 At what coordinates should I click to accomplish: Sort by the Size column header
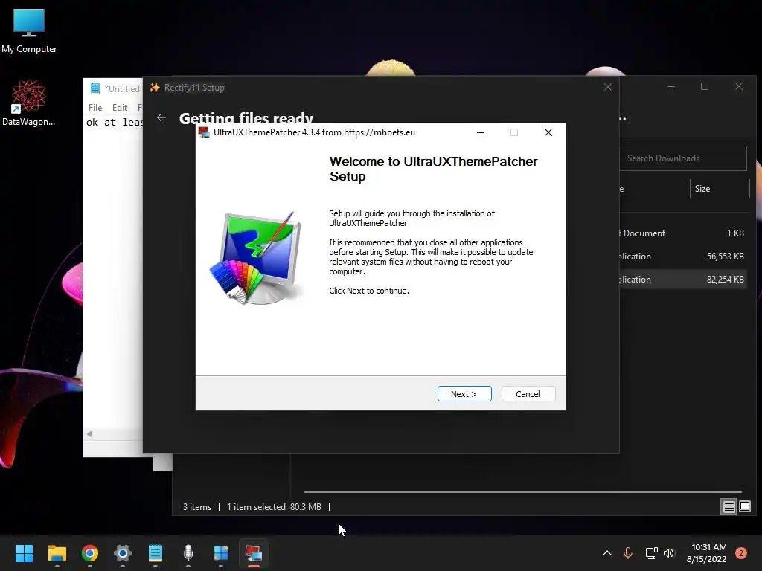coord(702,189)
